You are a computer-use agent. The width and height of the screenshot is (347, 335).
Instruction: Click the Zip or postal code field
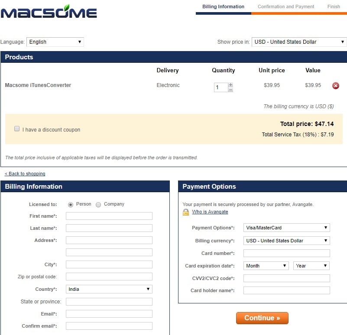pyautogui.click(x=109, y=277)
